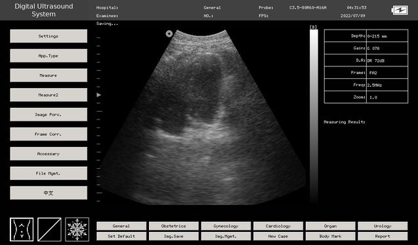
Task: Click the Zoom value 1.0
Action: (373, 97)
